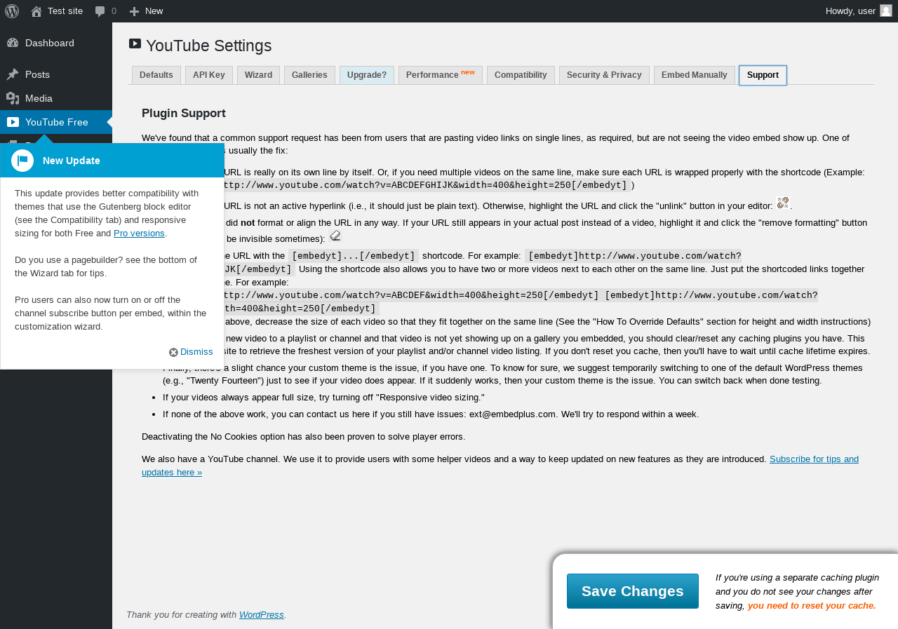
Task: Open the Performance tab
Action: [x=440, y=75]
